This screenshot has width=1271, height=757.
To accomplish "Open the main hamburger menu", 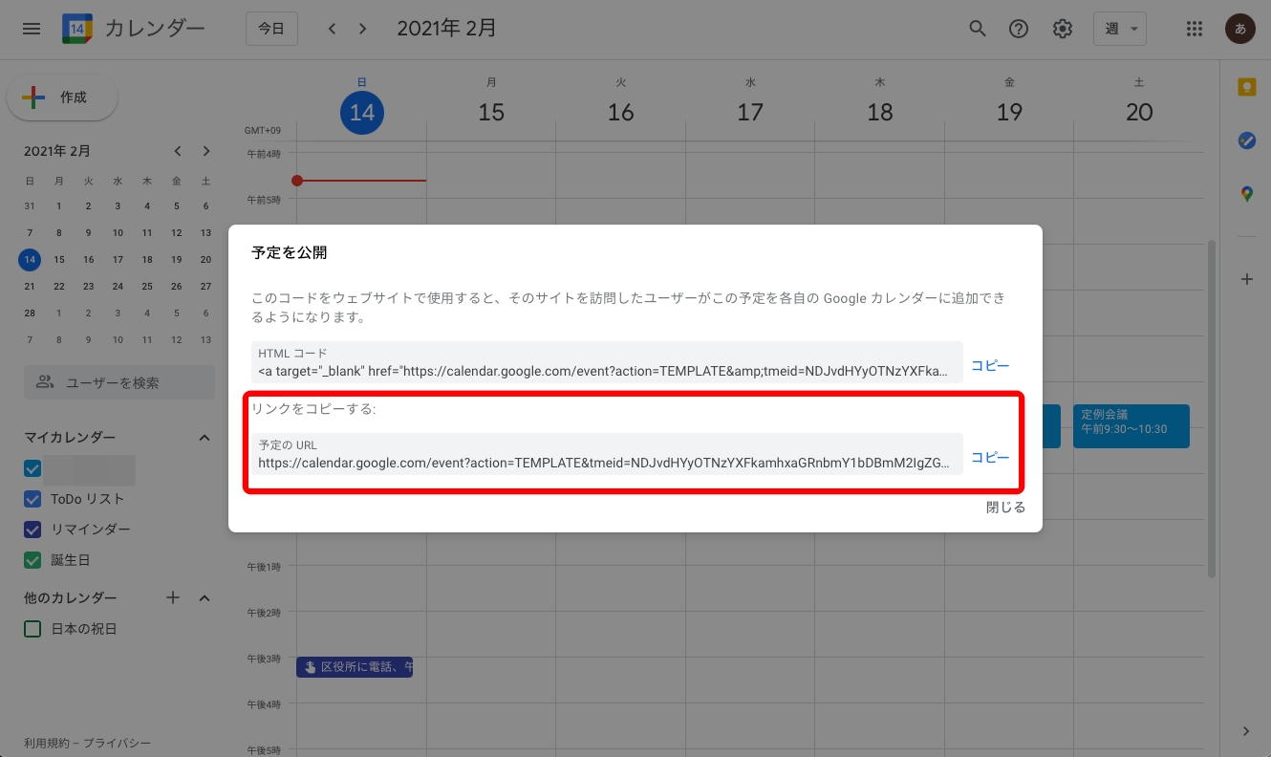I will pos(32,29).
